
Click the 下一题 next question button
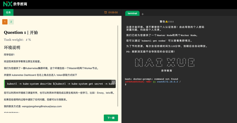(x=111, y=118)
